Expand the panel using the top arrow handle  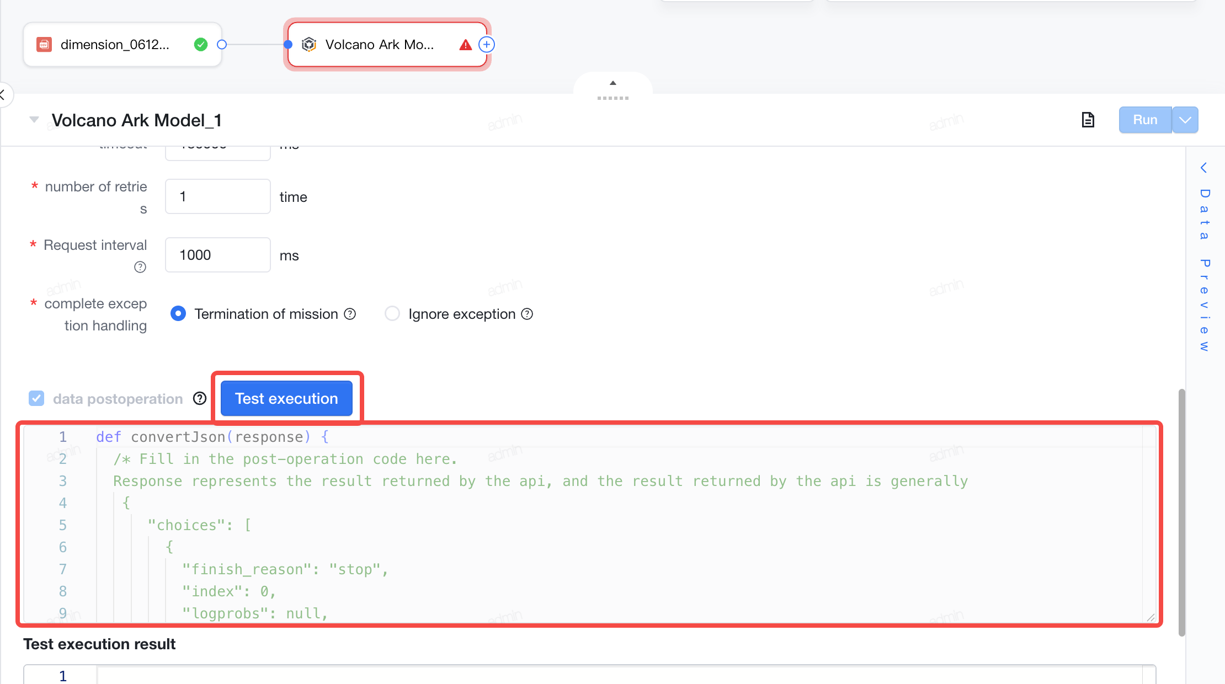tap(612, 83)
